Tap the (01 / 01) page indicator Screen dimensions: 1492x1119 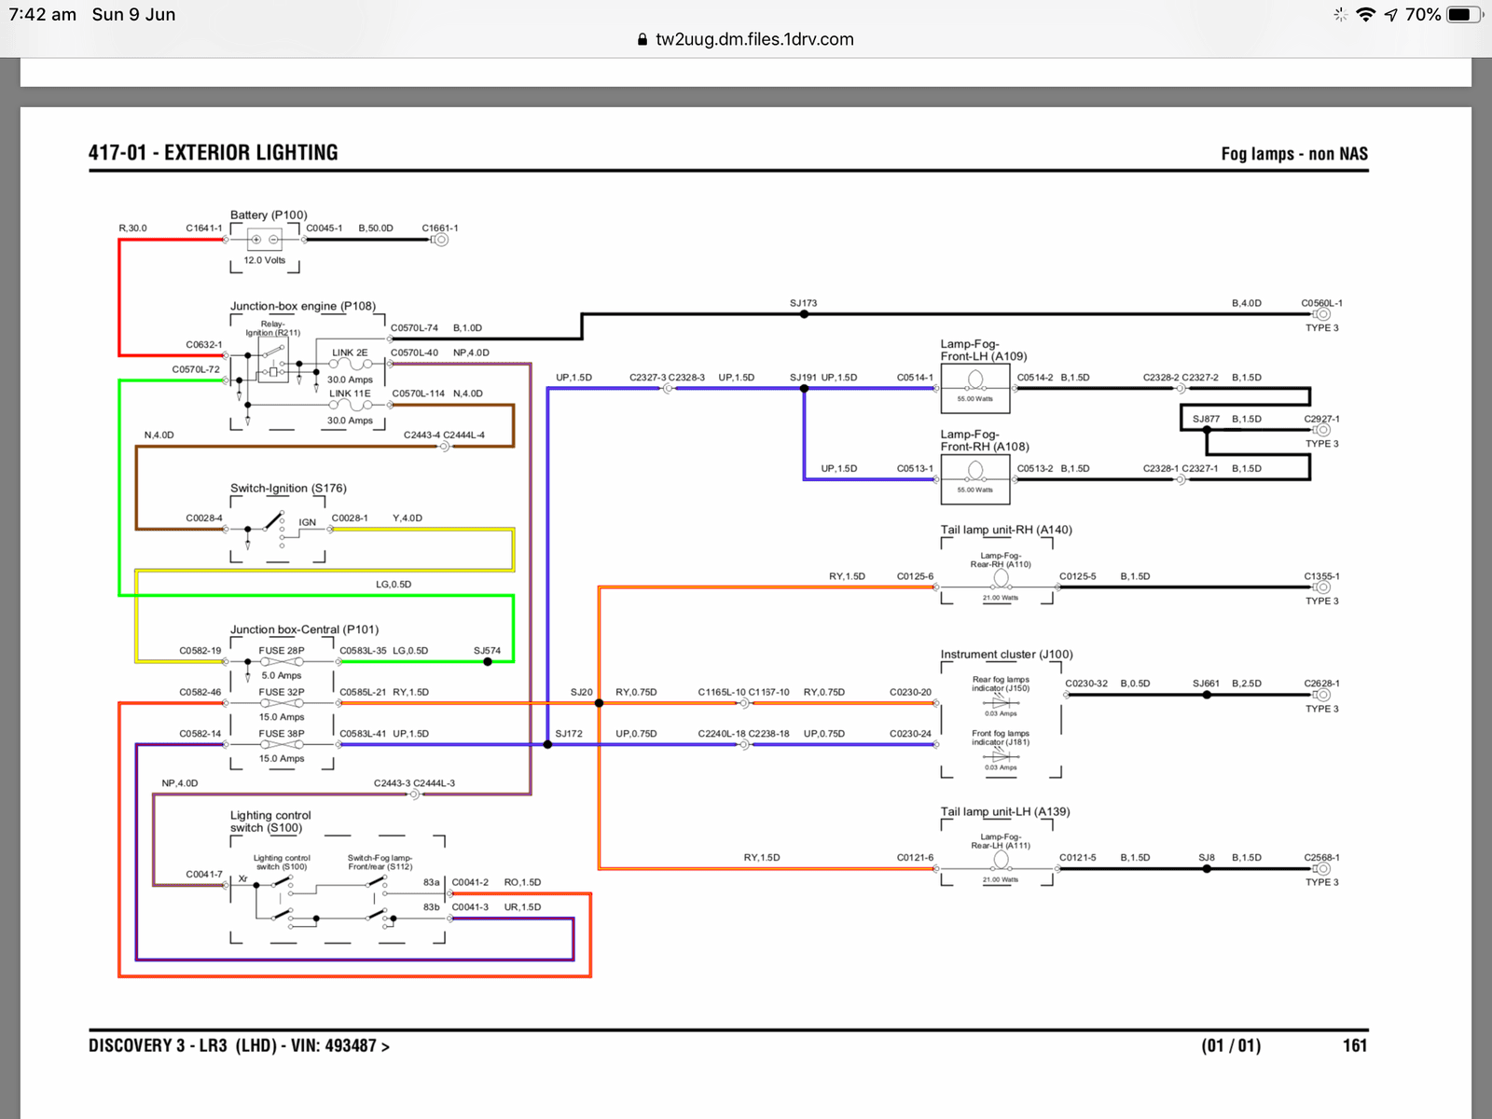coord(1231,1046)
